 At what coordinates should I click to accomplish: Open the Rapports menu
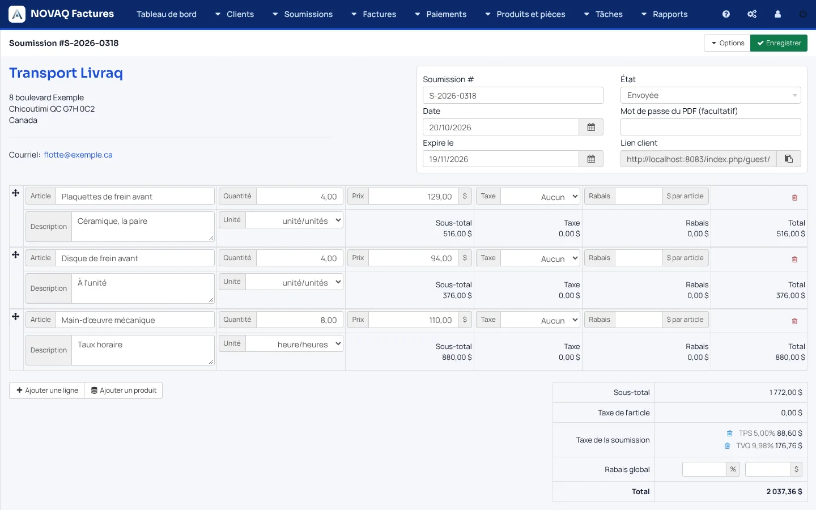(664, 14)
